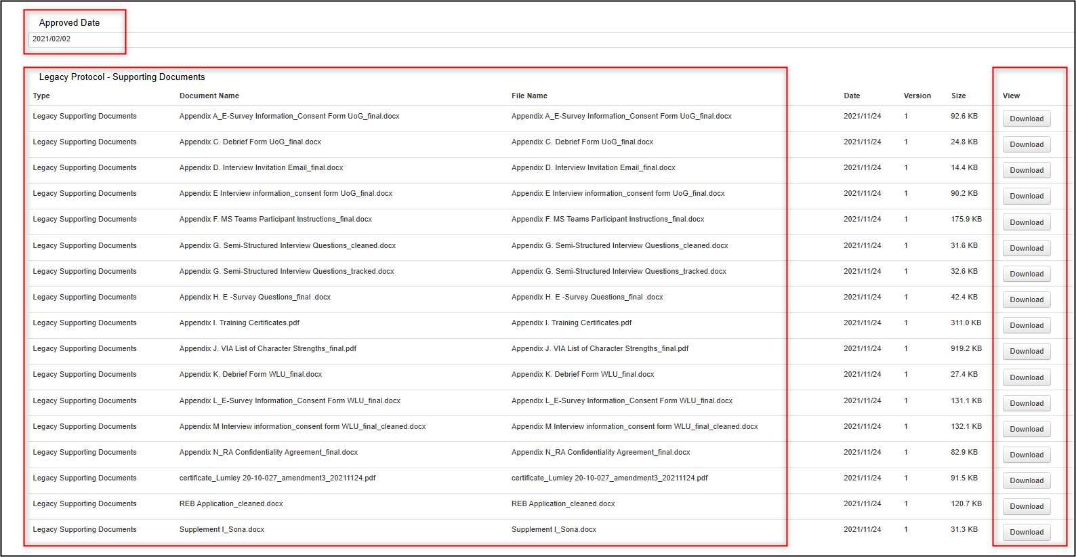Click the Approved Date label
1076x557 pixels.
pos(69,22)
